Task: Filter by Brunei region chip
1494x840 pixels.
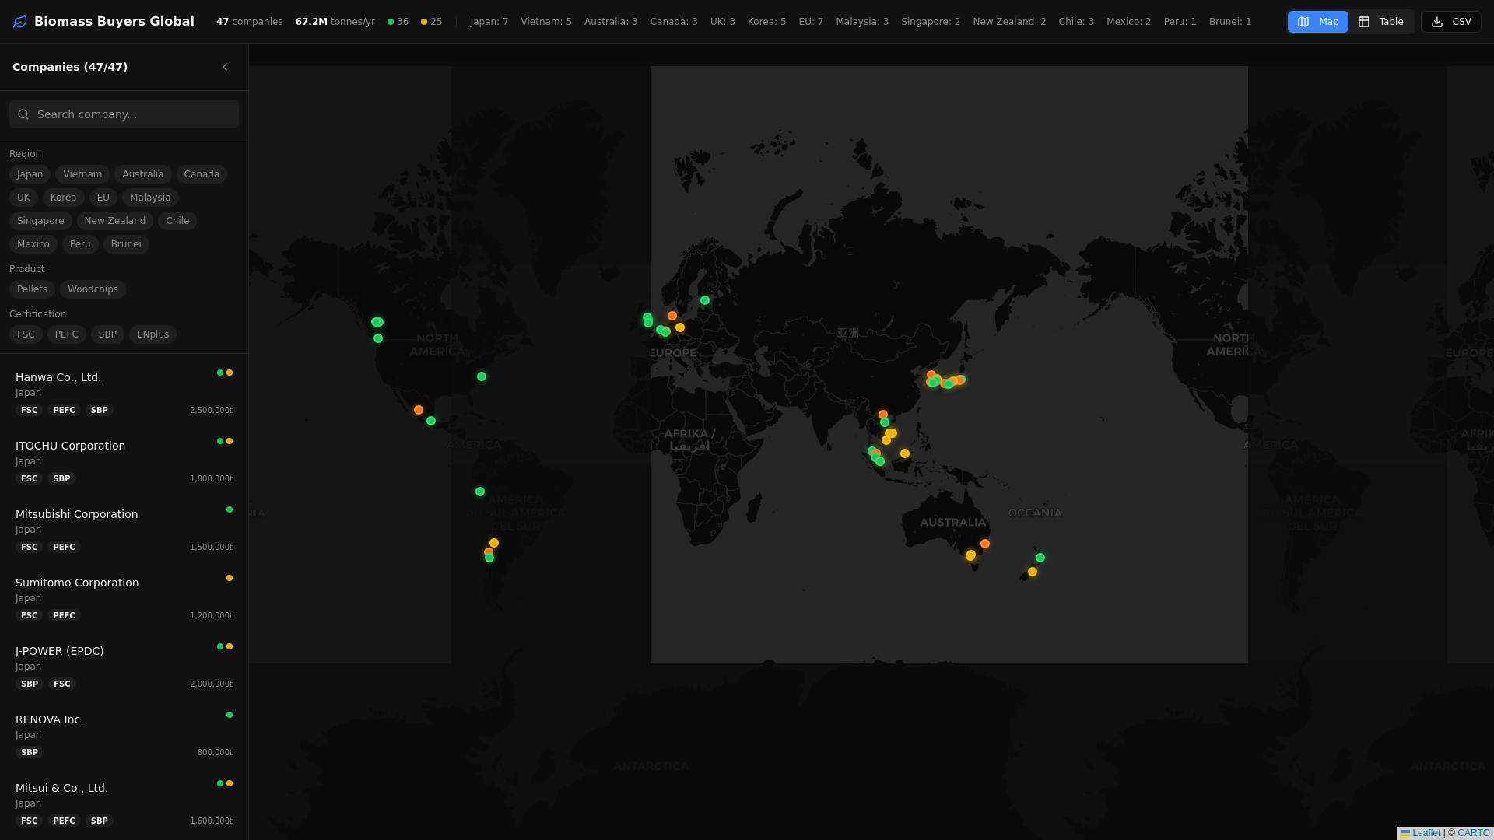Action: point(126,244)
